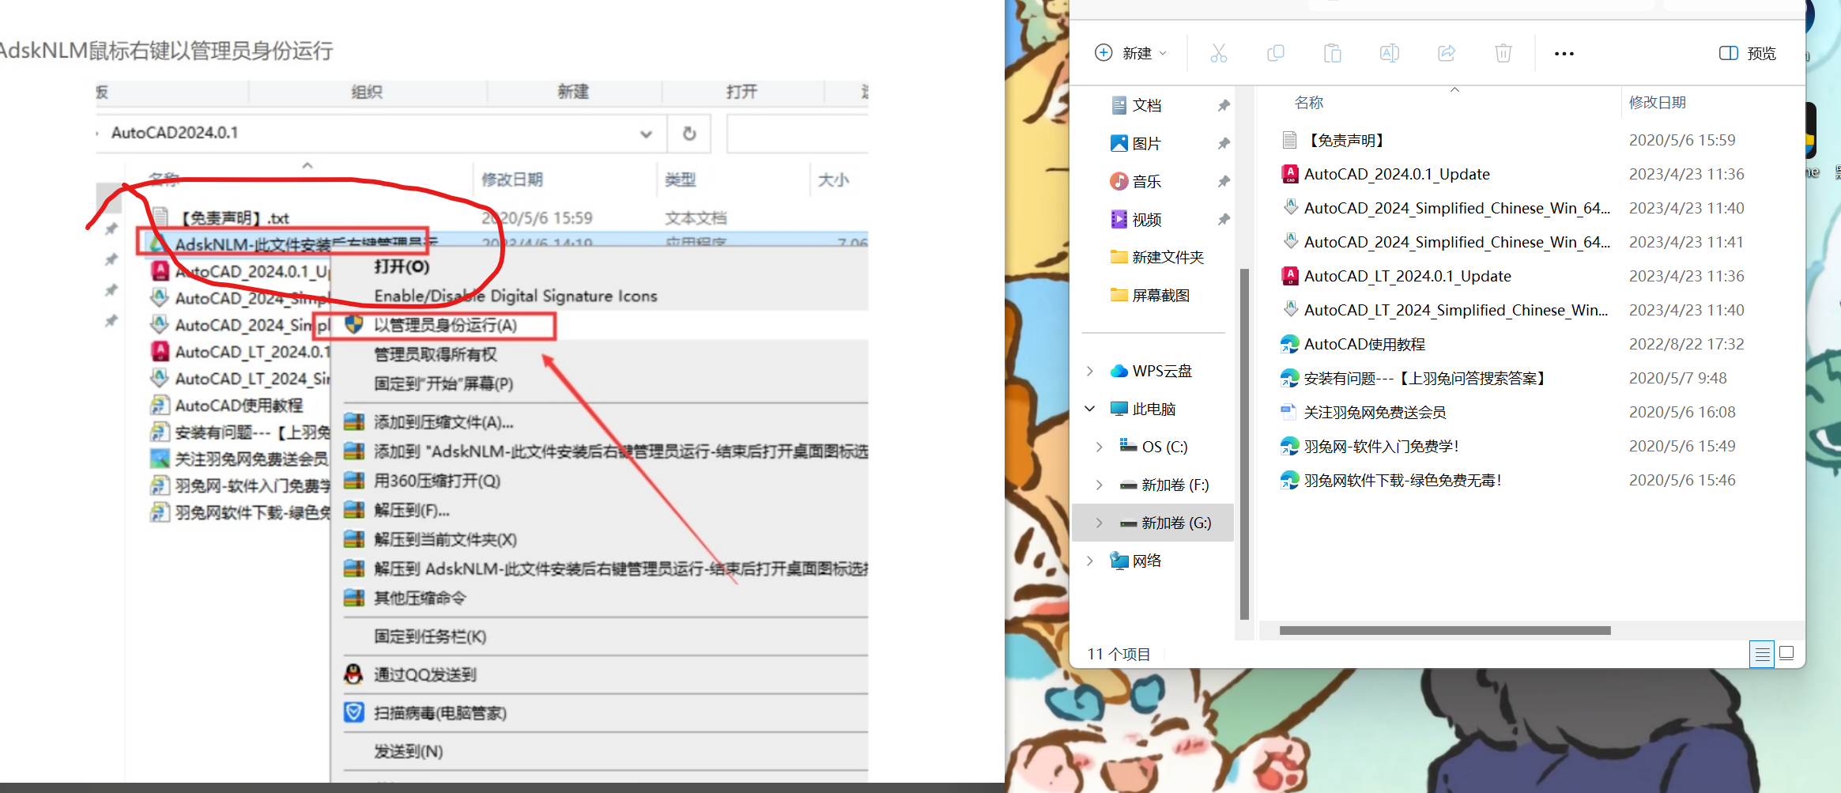Image resolution: width=1841 pixels, height=793 pixels.
Task: Open 图片 folder in sidebar
Action: click(x=1147, y=143)
